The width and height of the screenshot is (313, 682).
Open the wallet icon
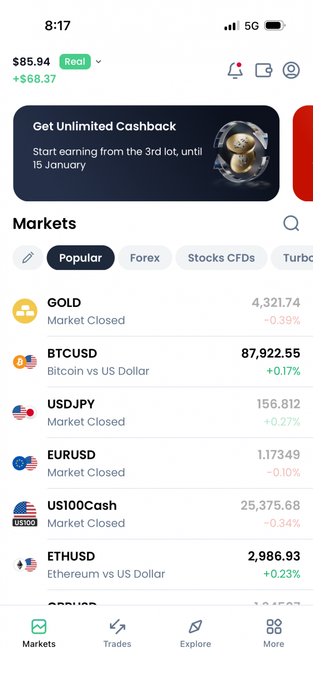tap(263, 71)
